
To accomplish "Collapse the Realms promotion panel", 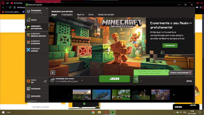I will (x=190, y=23).
